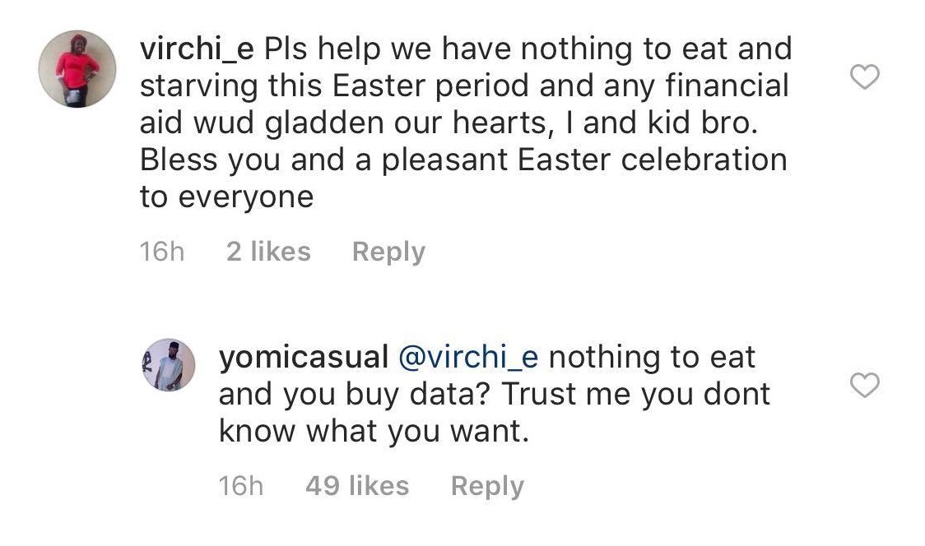Reply to yomicasual's comment
The width and height of the screenshot is (925, 546).
point(486,486)
